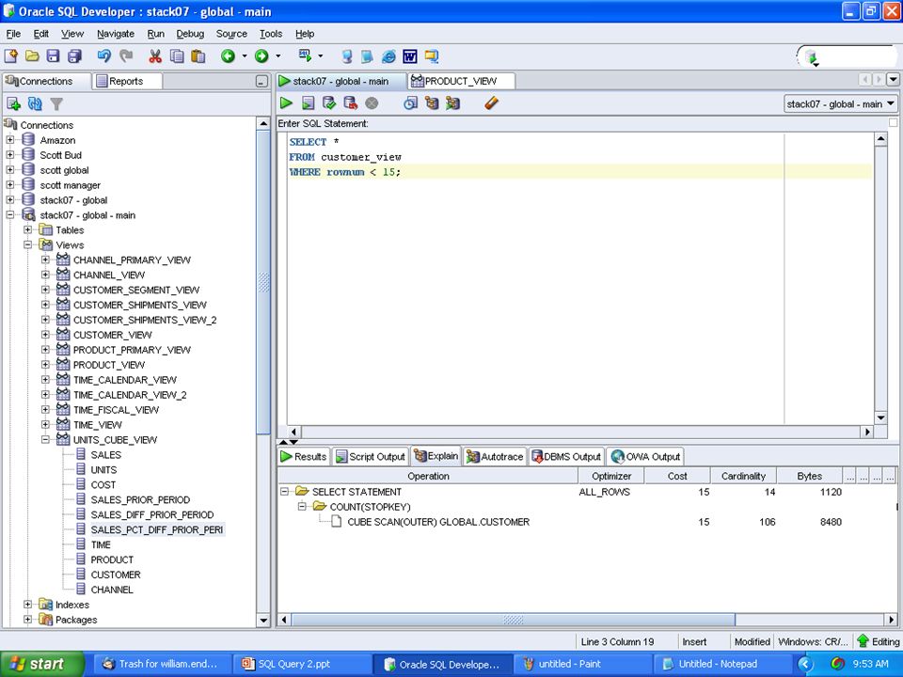This screenshot has height=677, width=903.
Task: Expand the Amazon connection node
Action: [9, 140]
